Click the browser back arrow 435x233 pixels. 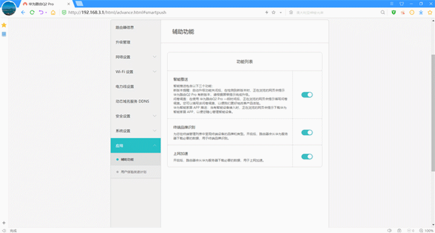click(23, 12)
